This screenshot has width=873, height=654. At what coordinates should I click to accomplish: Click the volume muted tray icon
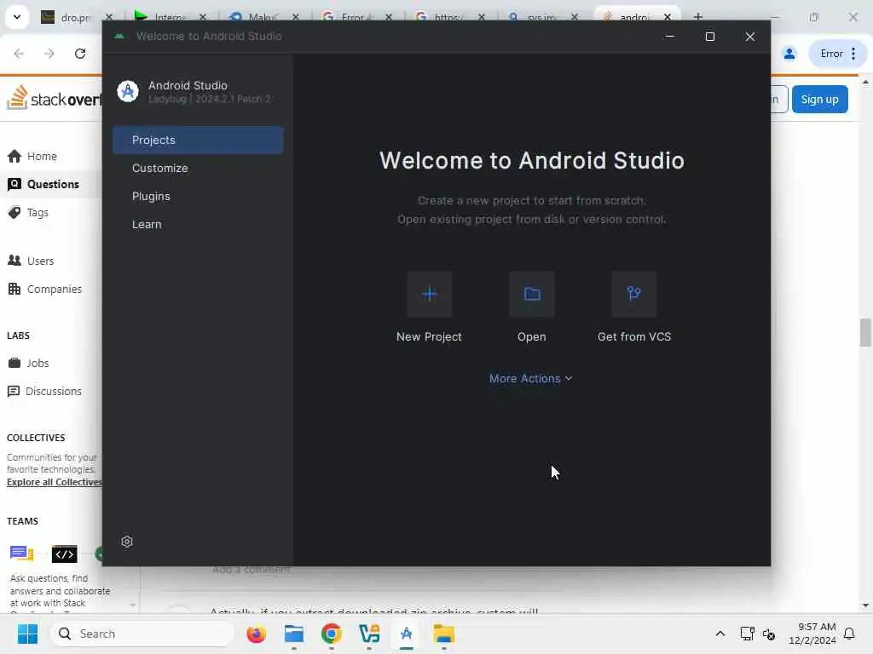pos(769,634)
